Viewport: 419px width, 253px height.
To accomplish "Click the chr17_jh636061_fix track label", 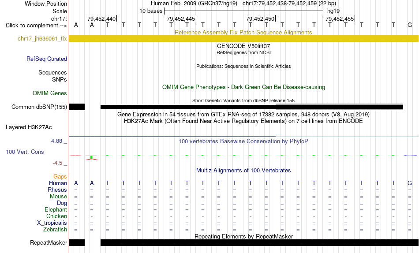I will click(x=42, y=38).
